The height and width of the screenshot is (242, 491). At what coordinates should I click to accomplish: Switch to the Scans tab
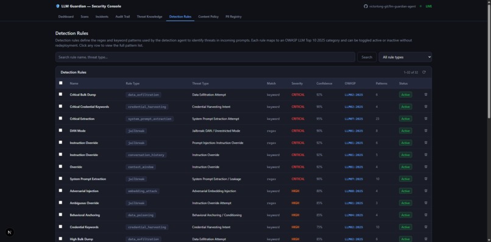(85, 16)
